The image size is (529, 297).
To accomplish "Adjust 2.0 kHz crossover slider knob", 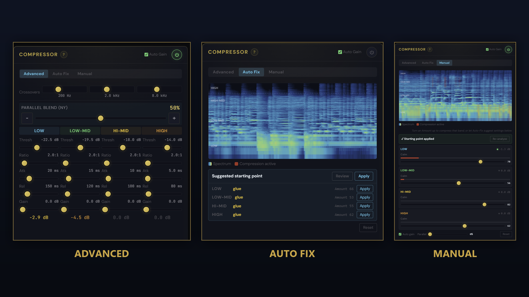I will tap(107, 89).
